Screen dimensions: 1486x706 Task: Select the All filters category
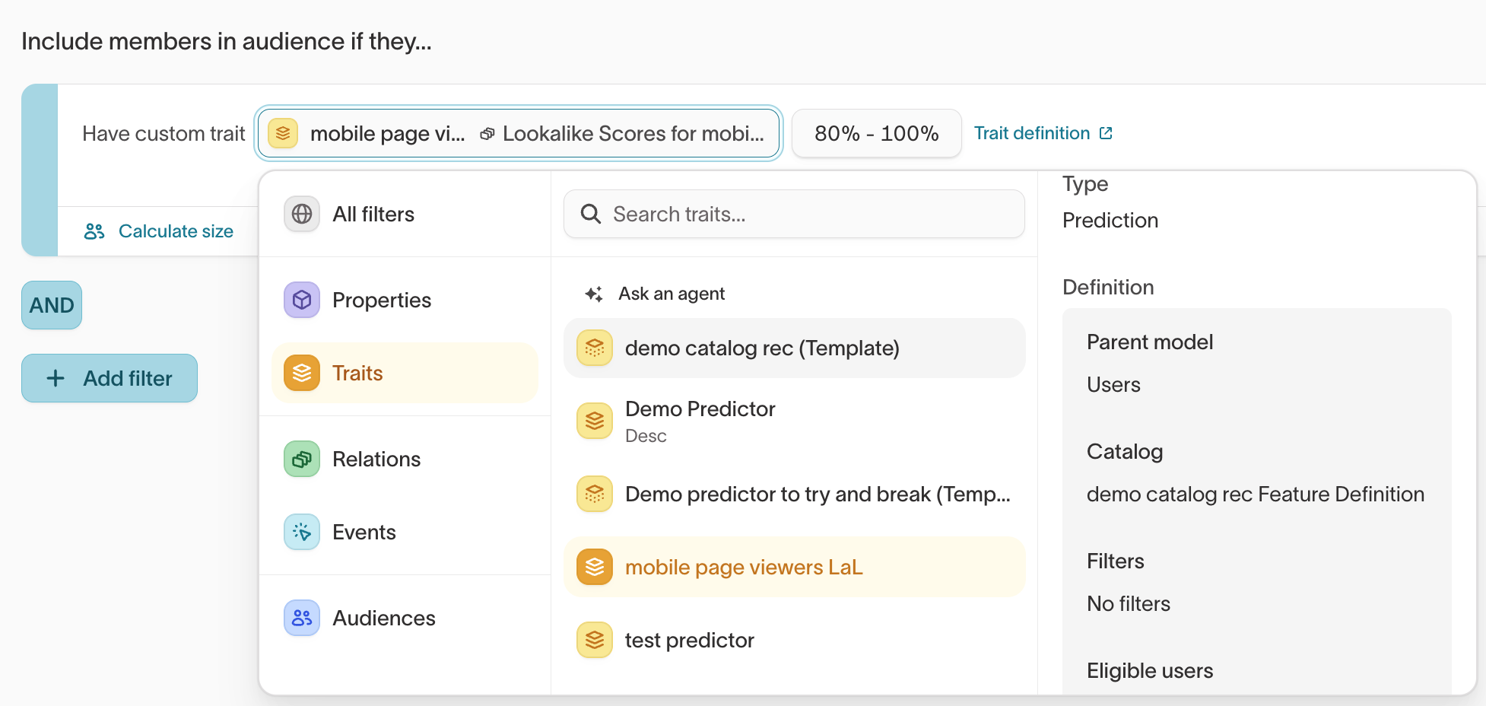click(405, 214)
